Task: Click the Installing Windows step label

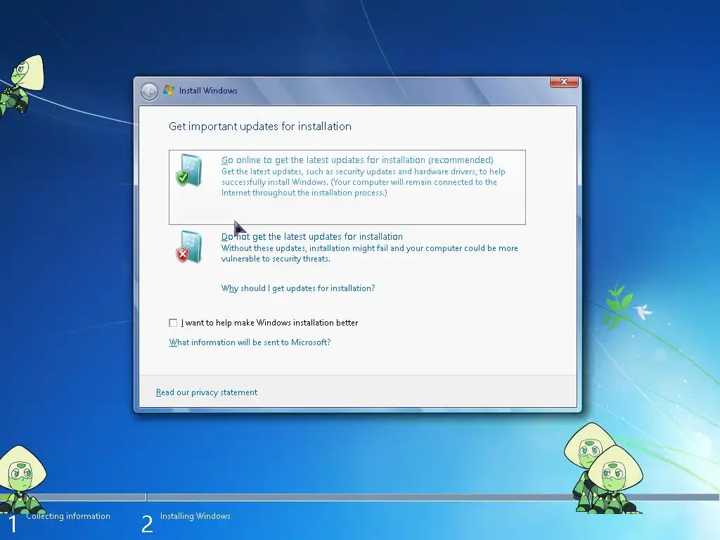Action: [195, 516]
